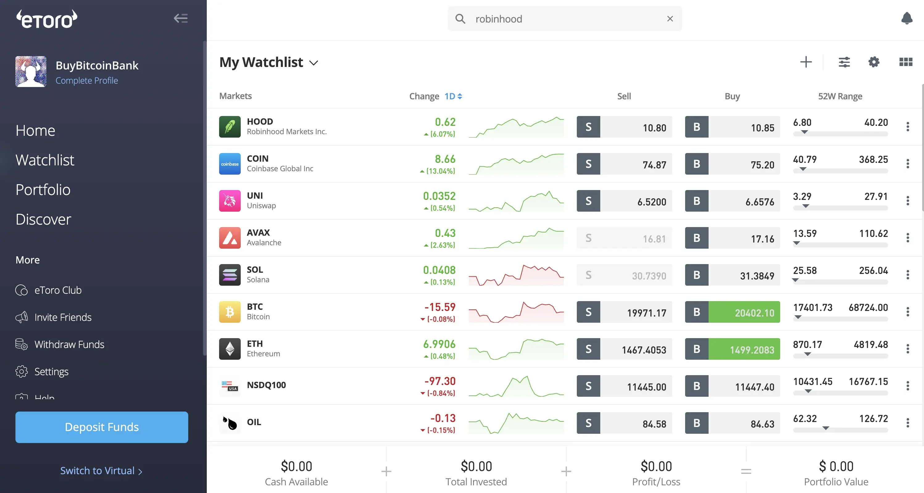
Task: Open the OIL drop icon
Action: pos(230,423)
